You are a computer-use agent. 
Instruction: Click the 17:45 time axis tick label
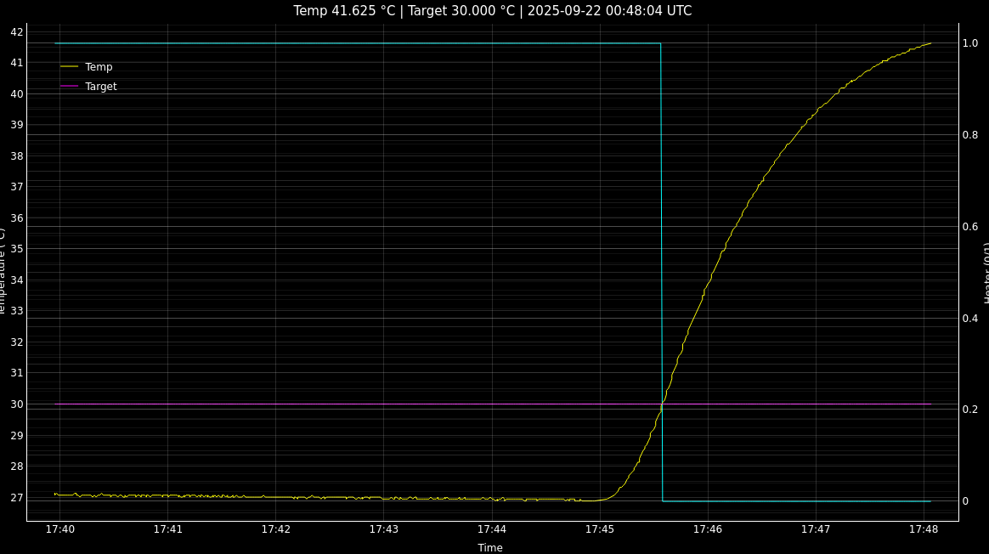pos(599,529)
